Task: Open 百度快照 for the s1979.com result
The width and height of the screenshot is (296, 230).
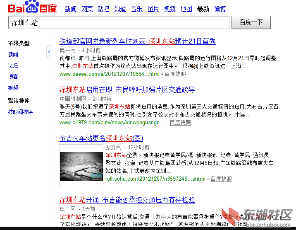Action: (x=180, y=123)
